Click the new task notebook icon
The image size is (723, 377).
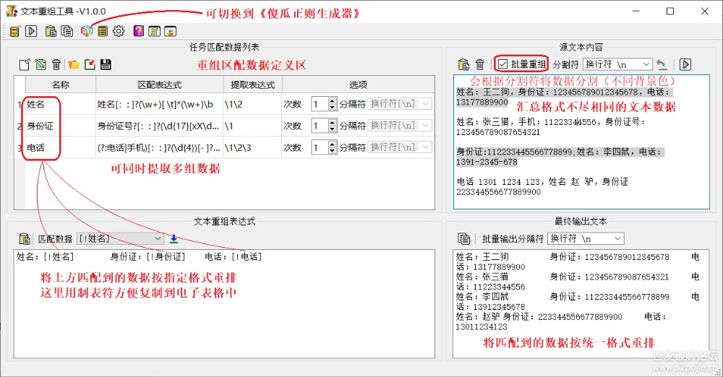coord(14,31)
